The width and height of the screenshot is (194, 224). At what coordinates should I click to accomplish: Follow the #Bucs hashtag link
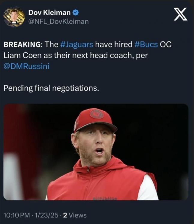coord(146,45)
